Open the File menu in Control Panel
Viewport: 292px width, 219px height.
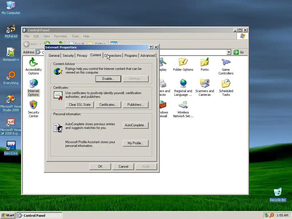27,36
